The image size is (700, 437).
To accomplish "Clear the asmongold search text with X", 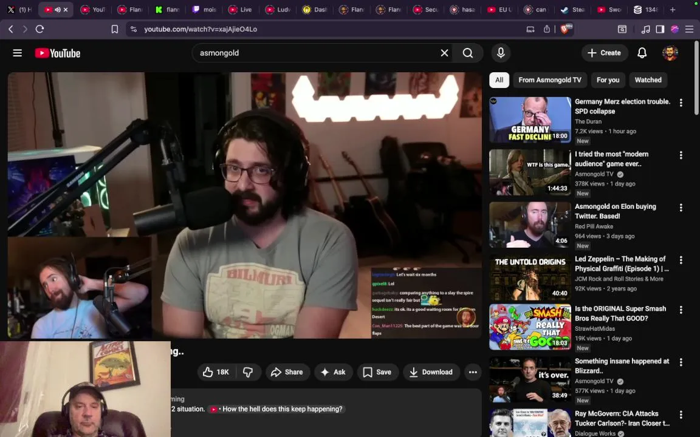I will pyautogui.click(x=444, y=53).
